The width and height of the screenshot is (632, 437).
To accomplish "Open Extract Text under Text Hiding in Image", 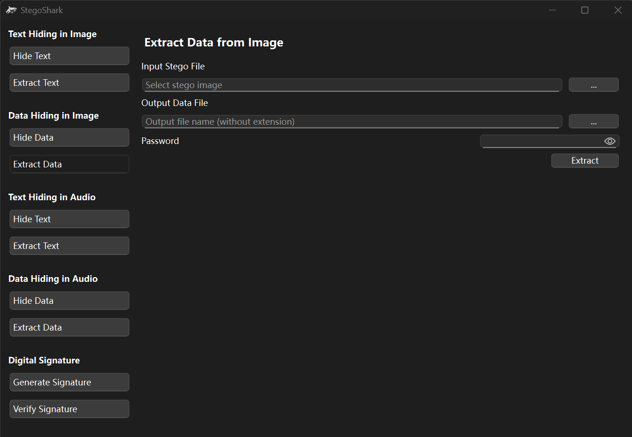I will pos(69,83).
